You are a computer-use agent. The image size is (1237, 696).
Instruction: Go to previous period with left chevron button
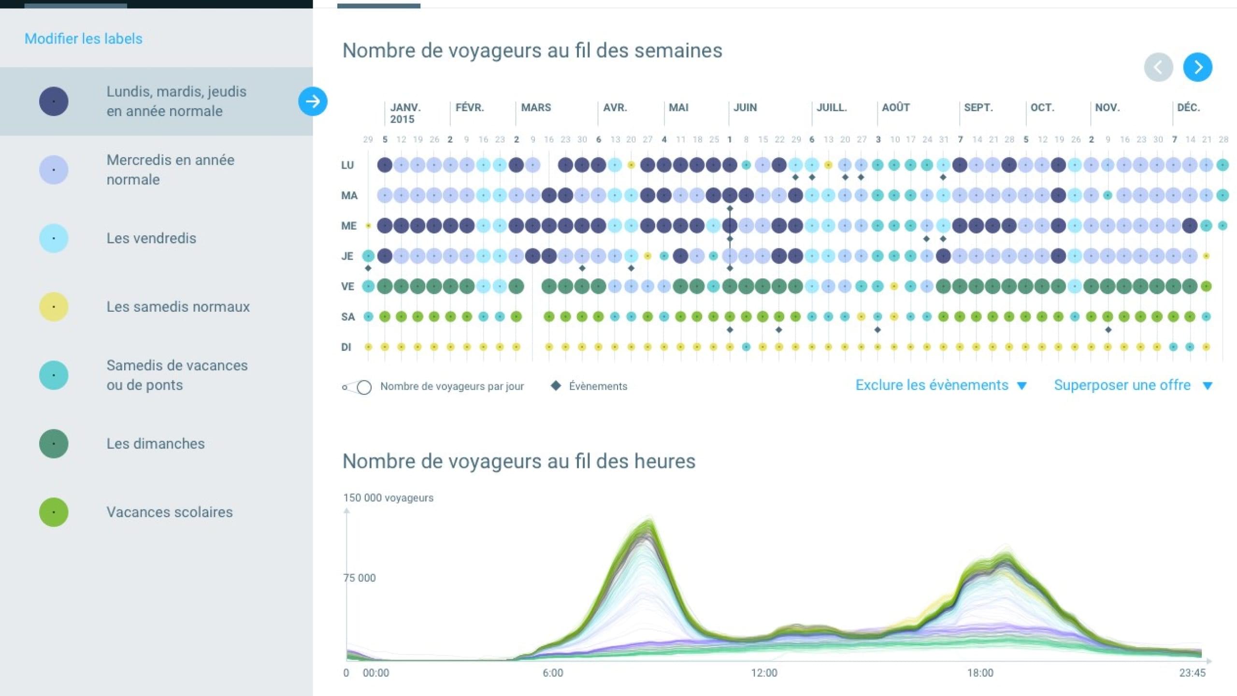pyautogui.click(x=1158, y=67)
